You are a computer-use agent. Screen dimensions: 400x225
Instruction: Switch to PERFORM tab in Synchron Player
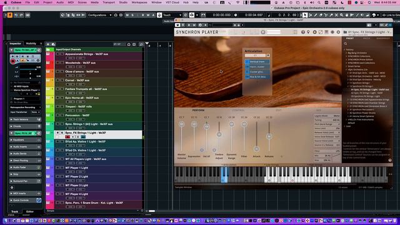[x=198, y=110]
